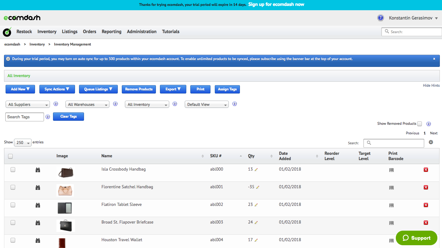442x248 pixels.
Task: Open the Reporting menu
Action: pos(111,32)
